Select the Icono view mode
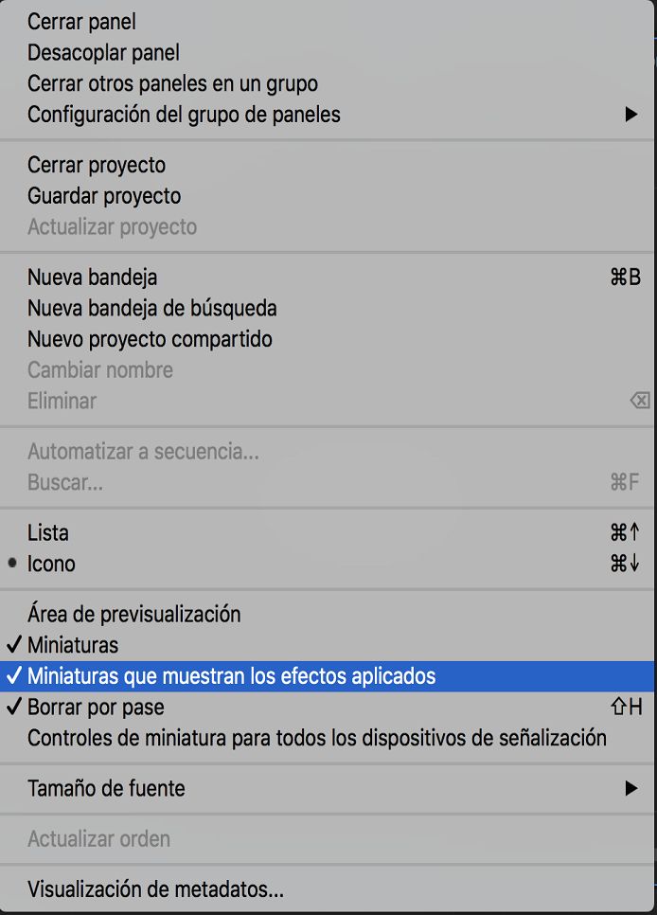Viewport: 657px width, 915px height. [x=53, y=564]
